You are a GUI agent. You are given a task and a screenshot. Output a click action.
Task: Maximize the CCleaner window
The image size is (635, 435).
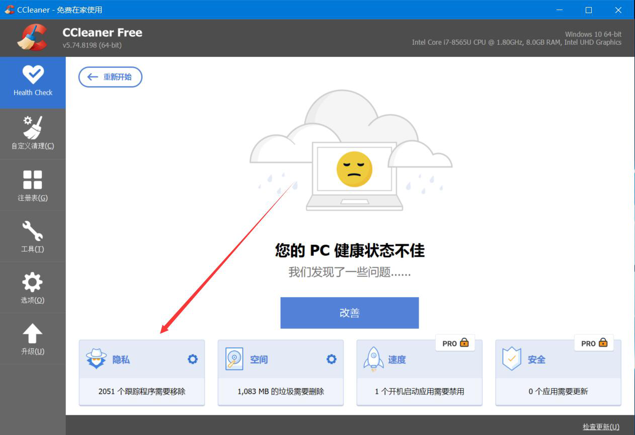[x=589, y=10]
